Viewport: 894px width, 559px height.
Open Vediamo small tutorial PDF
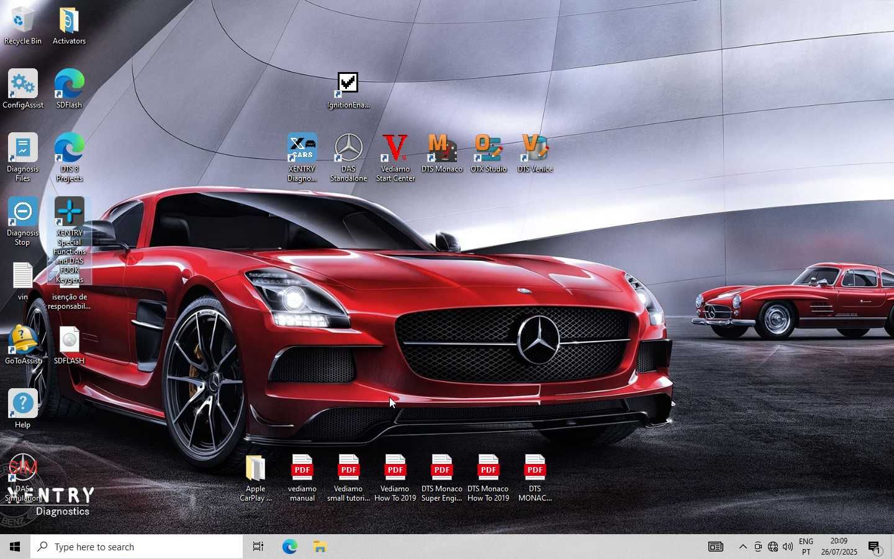coord(348,478)
